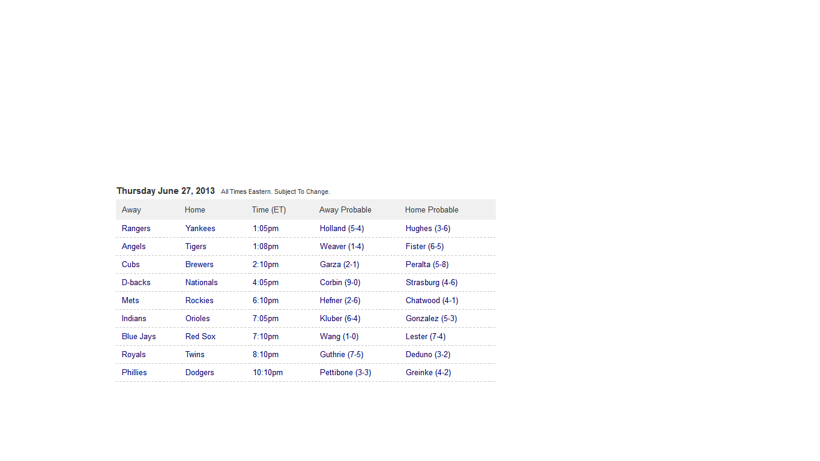Open the Rangers team link

pyautogui.click(x=136, y=229)
